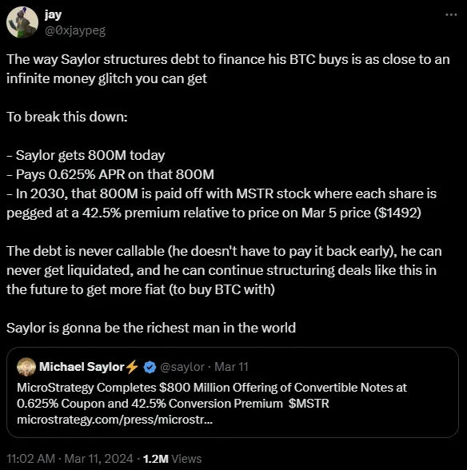Click the 'Saylor gets 800M today' line

click(86, 155)
